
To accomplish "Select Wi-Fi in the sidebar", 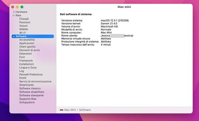I will (x=23, y=33).
